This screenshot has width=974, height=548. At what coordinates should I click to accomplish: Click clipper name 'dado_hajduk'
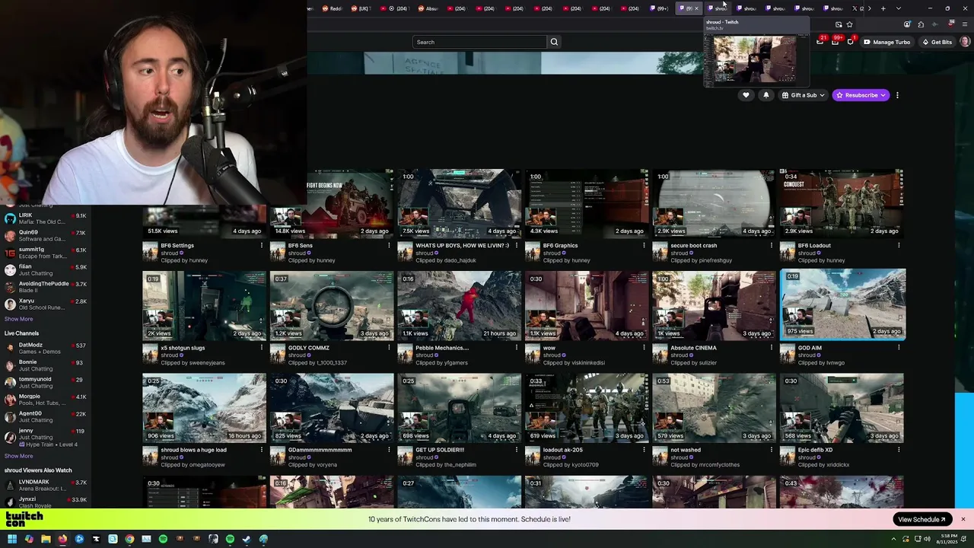(460, 260)
